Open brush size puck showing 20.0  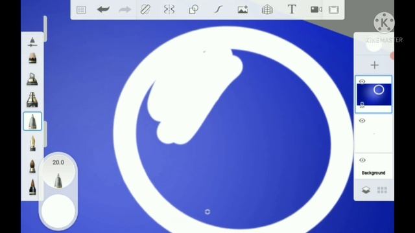coord(58,171)
